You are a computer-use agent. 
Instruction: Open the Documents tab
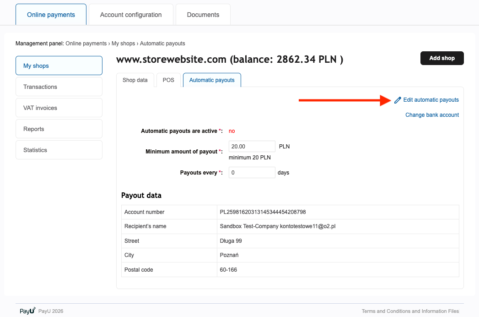tap(203, 15)
